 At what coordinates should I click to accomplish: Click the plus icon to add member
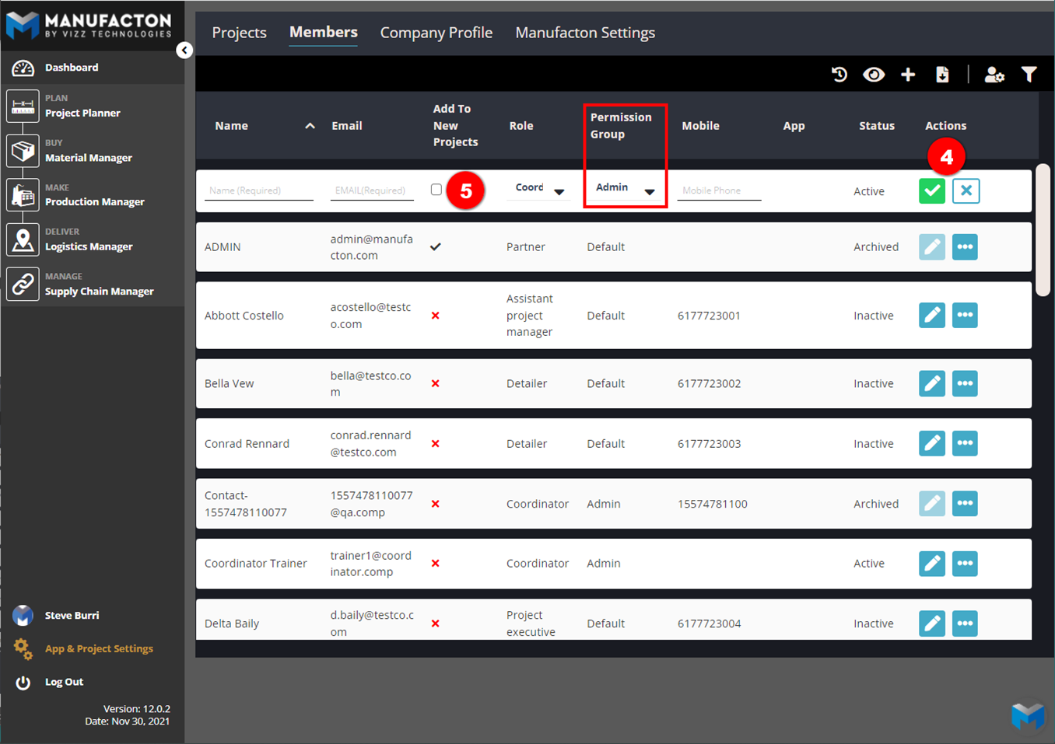908,75
